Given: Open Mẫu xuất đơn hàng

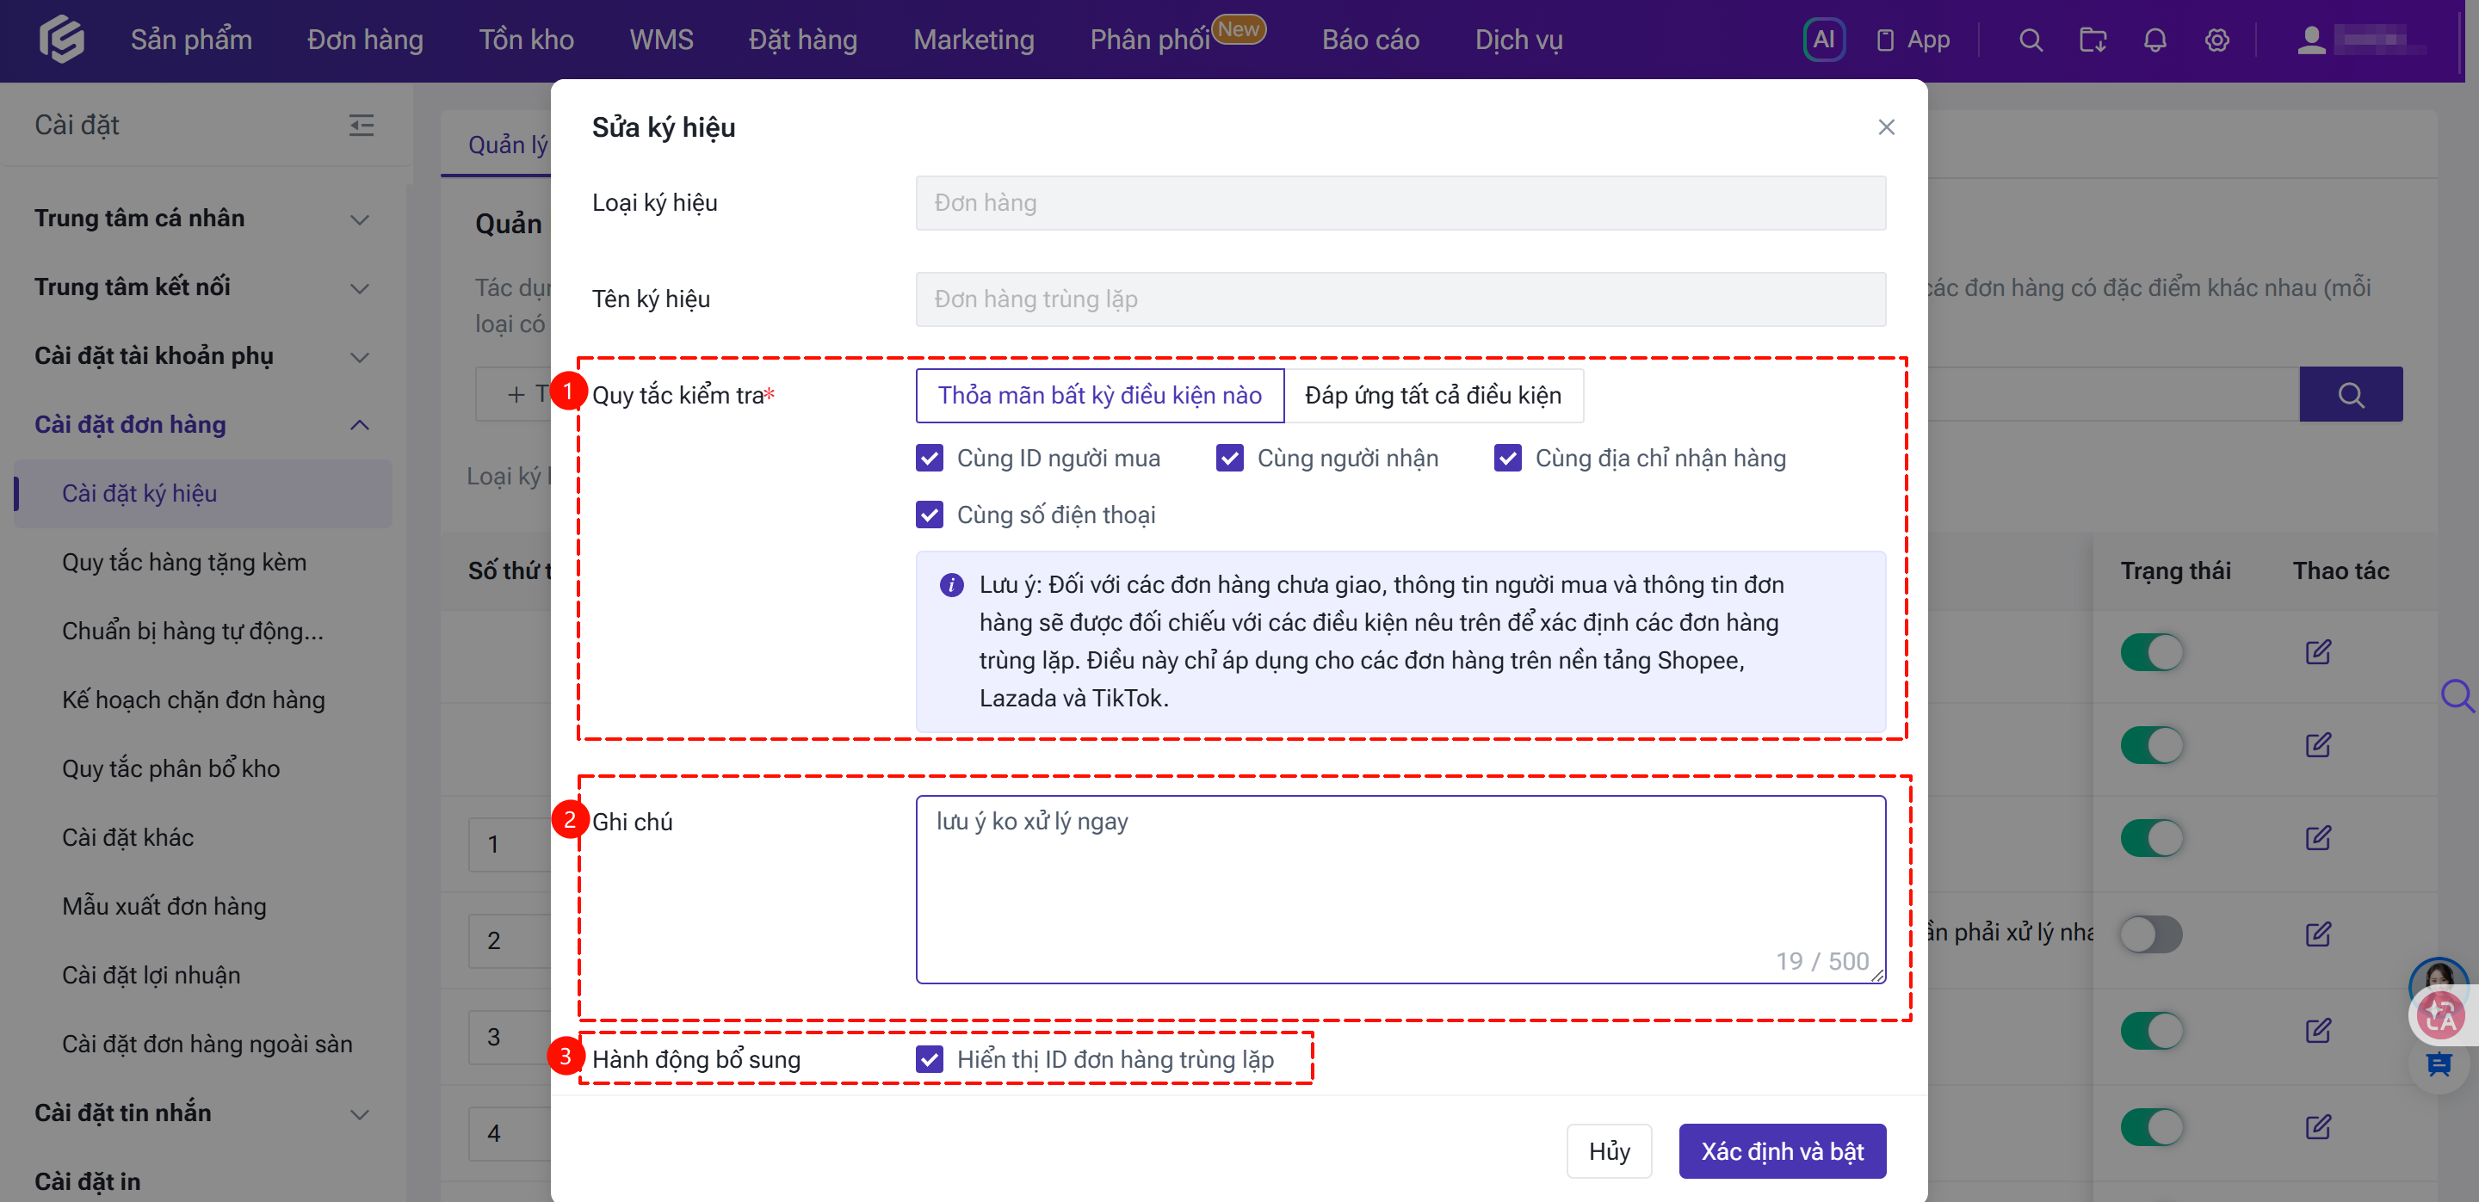Looking at the screenshot, I should (164, 907).
